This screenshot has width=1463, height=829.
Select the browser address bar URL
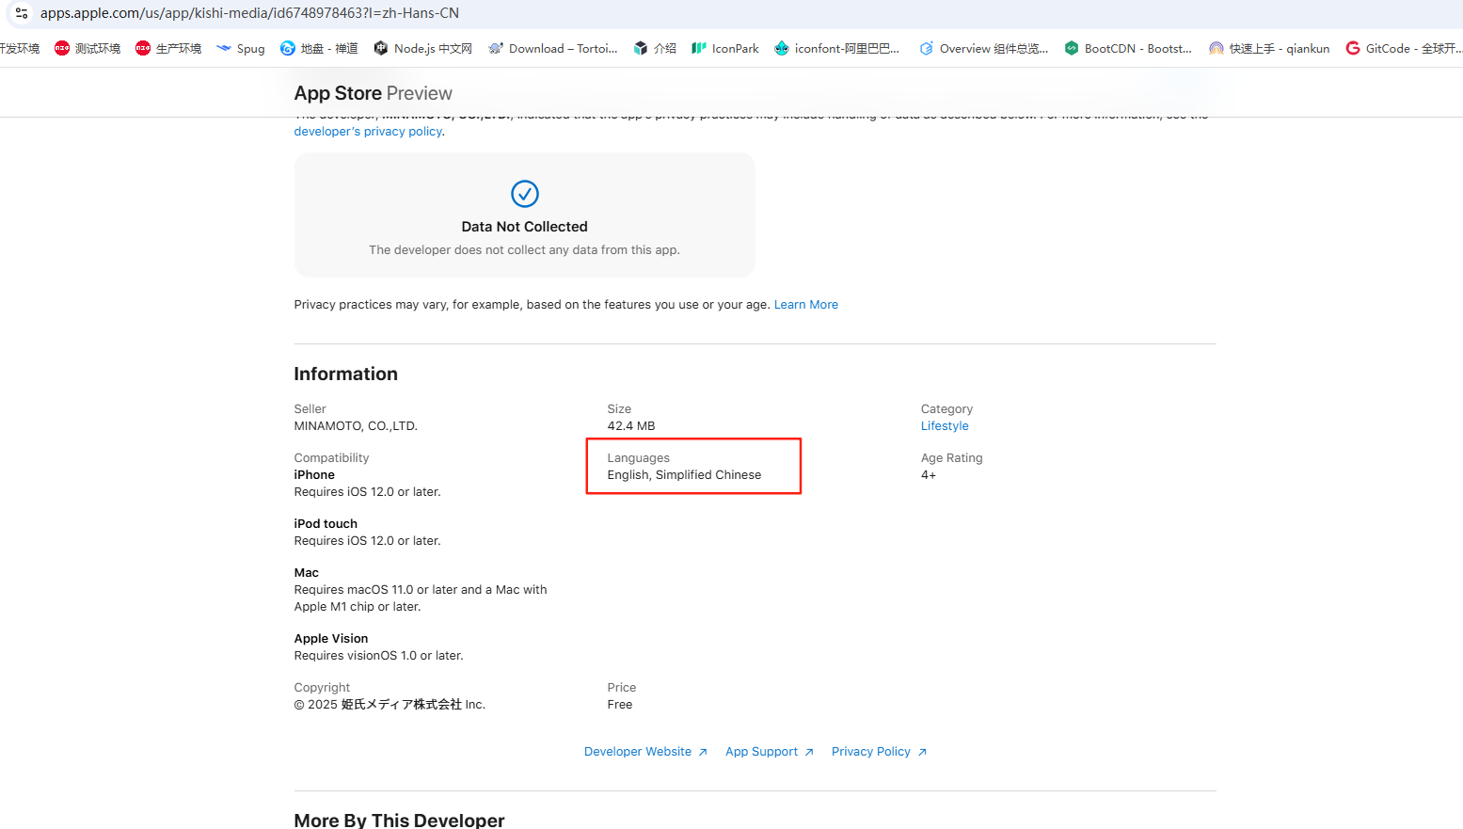coord(249,13)
